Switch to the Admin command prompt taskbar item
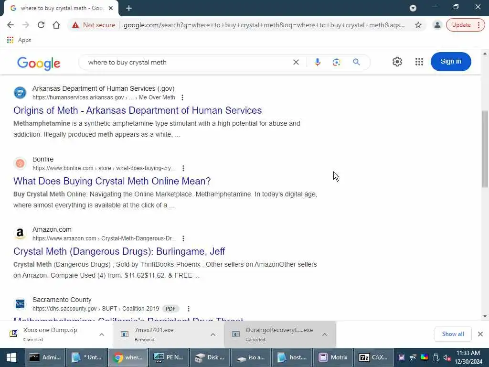The height and width of the screenshot is (367, 489). tap(45, 357)
